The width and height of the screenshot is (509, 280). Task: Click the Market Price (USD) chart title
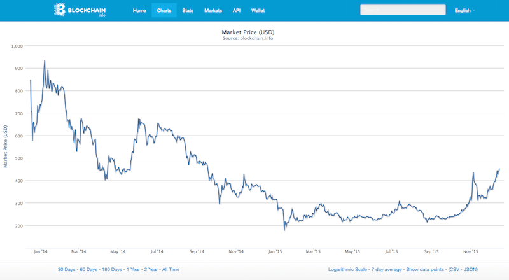tap(248, 32)
